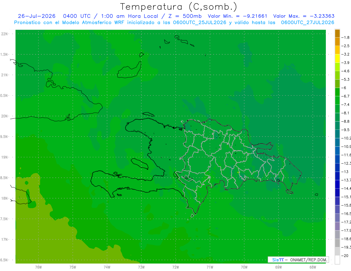Click the longitude label "71W"
The width and height of the screenshot is (351, 271).
[210, 267]
